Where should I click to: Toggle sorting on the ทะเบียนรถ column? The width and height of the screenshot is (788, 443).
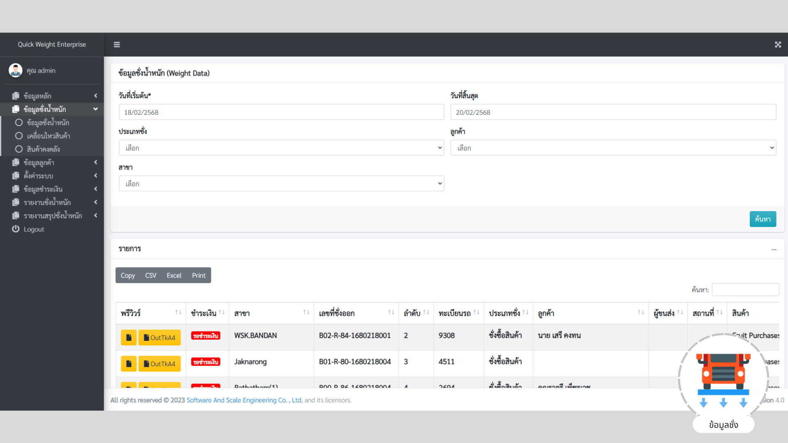coord(475,313)
